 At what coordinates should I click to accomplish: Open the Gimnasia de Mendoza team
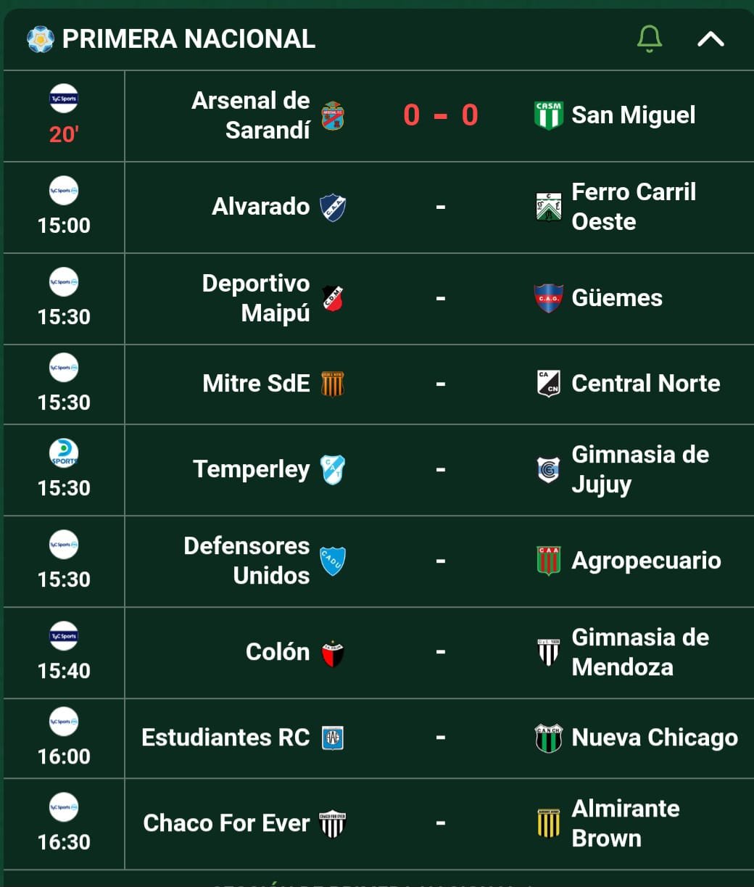(640, 652)
